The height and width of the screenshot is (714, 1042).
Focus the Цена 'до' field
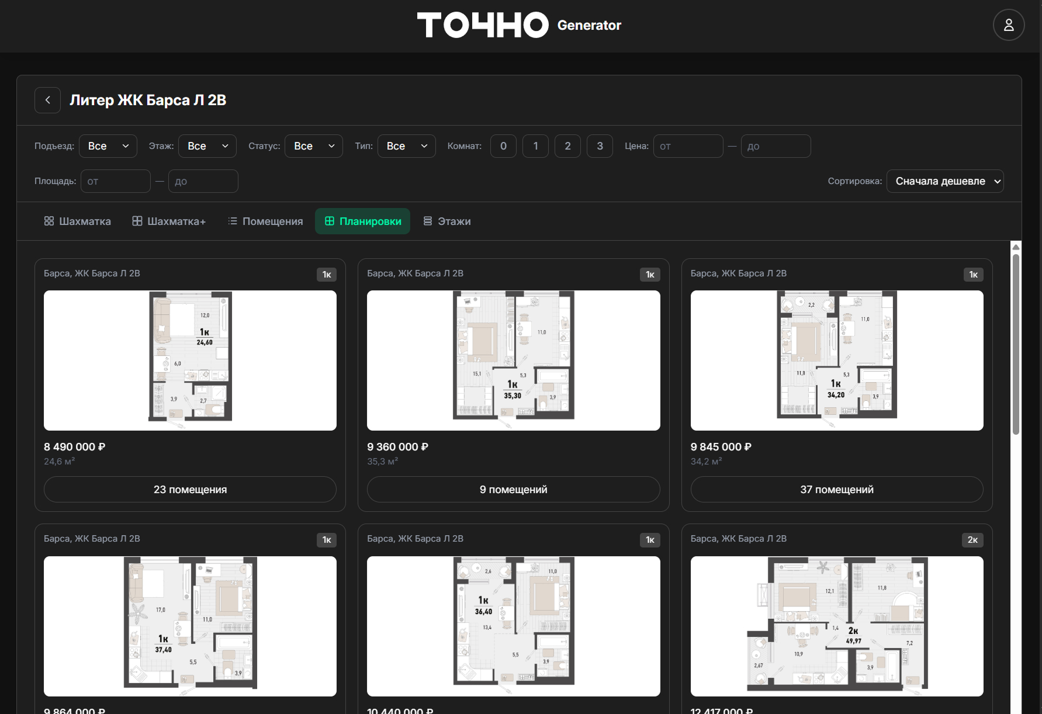pyautogui.click(x=776, y=146)
